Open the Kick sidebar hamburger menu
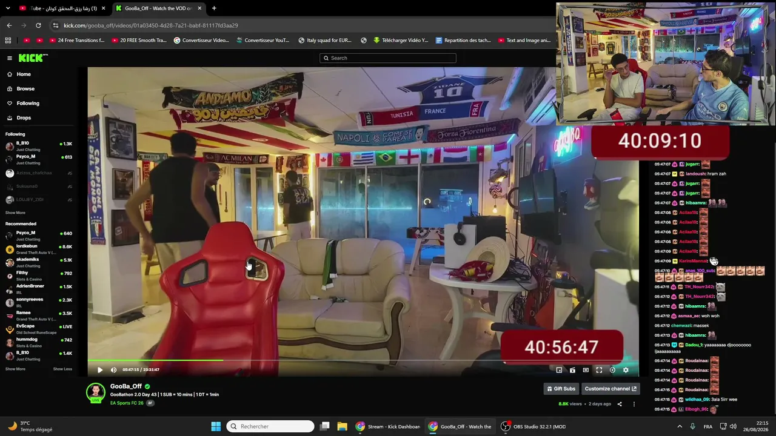The image size is (776, 436). tap(10, 58)
